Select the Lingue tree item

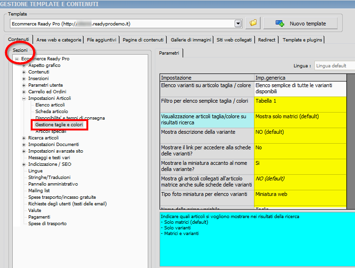pyautogui.click(x=35, y=171)
